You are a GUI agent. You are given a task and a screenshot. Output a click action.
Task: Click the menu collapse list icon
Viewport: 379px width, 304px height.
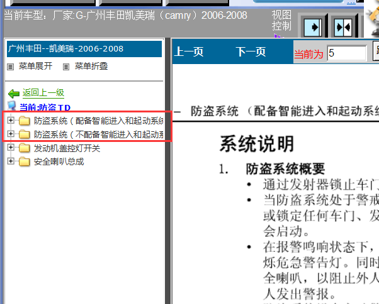tap(66, 67)
